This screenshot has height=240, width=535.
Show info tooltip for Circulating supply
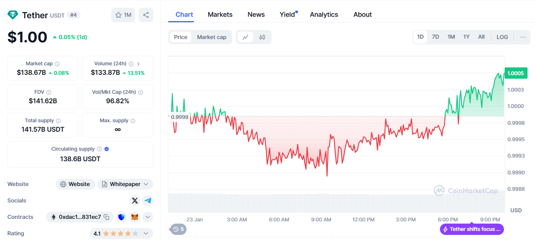(x=99, y=149)
